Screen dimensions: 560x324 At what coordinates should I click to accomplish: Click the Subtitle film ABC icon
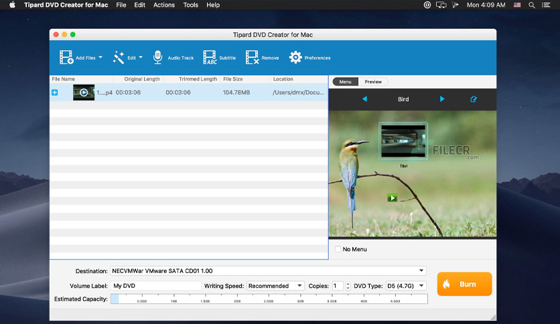[x=210, y=57]
